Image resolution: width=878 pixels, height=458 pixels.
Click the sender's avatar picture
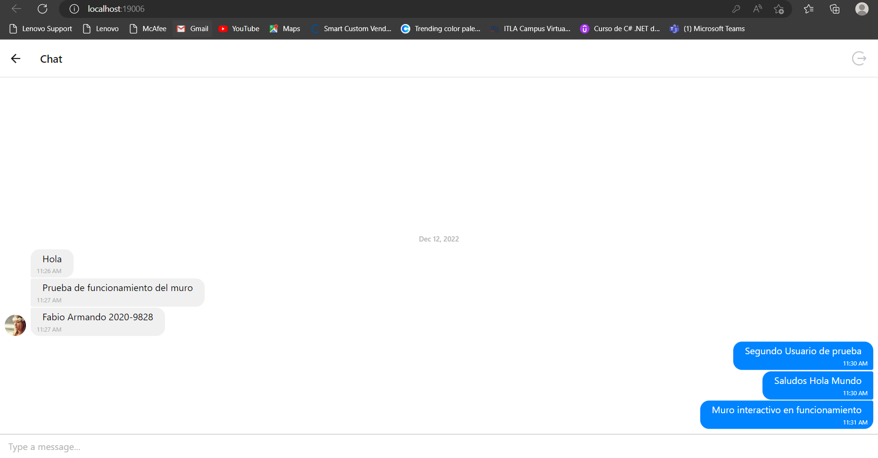coord(16,325)
